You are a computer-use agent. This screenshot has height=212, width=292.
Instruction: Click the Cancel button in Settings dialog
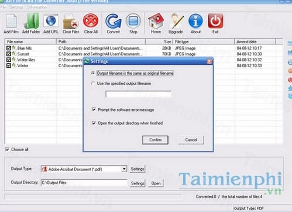tap(191, 140)
